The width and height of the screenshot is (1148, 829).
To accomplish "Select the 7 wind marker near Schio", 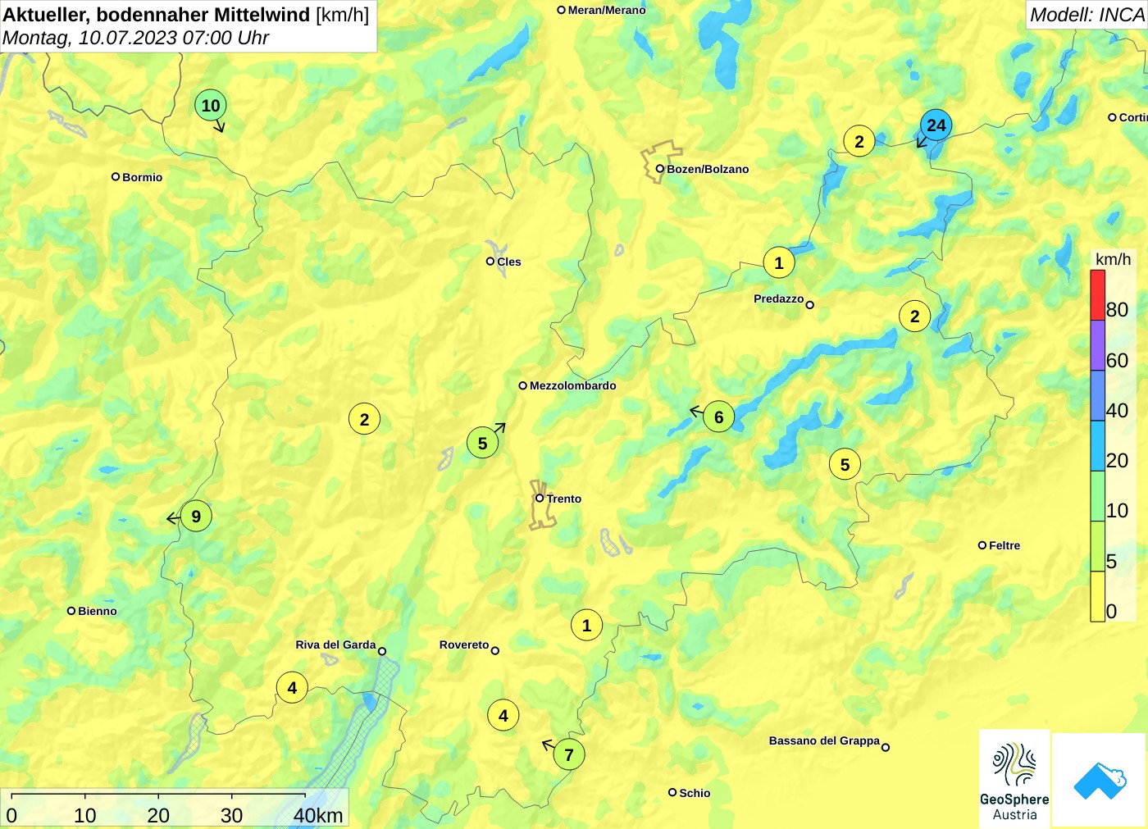I will [x=569, y=754].
